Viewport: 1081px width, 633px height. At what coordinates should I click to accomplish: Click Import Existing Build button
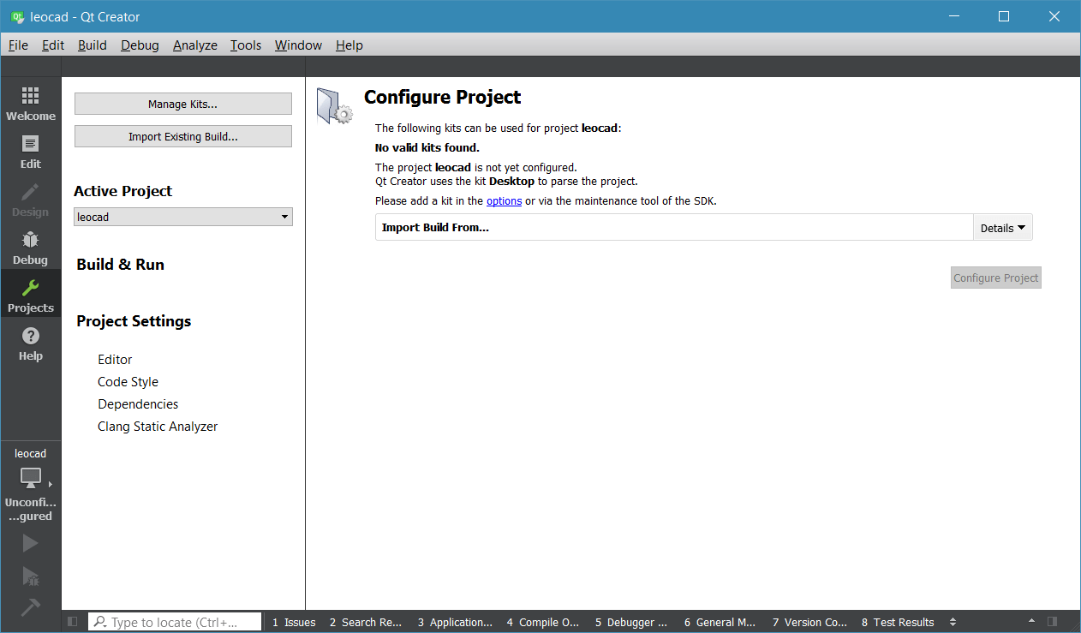(x=183, y=136)
